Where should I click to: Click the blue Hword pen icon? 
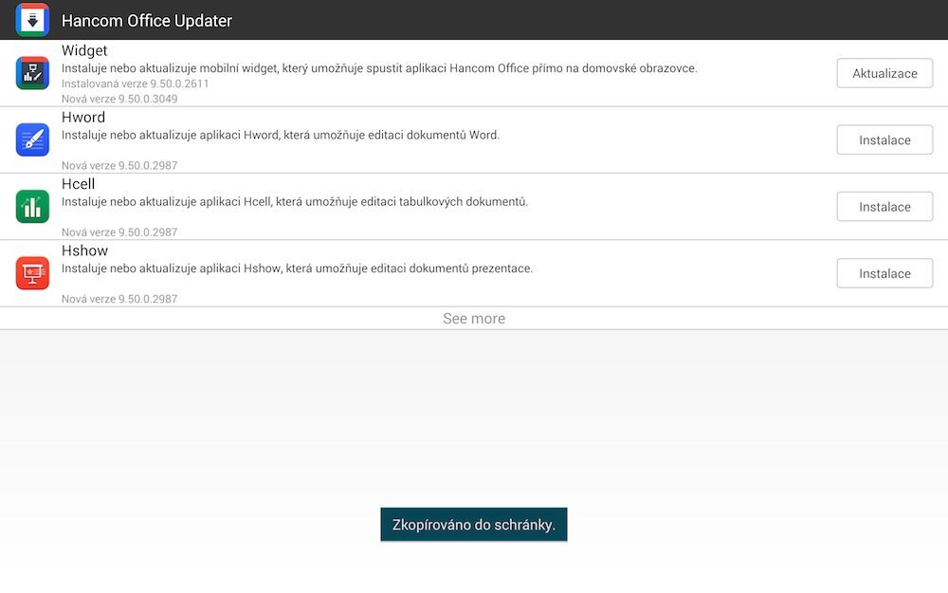(x=32, y=139)
